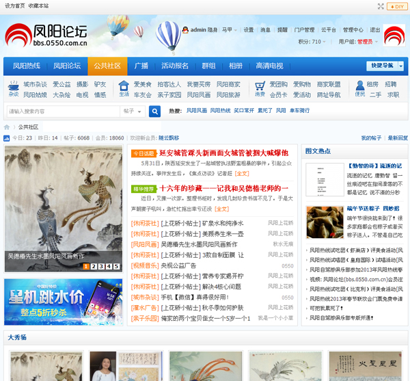Click the woman portrait thumbnail in 大秀场

[x=126, y=366]
